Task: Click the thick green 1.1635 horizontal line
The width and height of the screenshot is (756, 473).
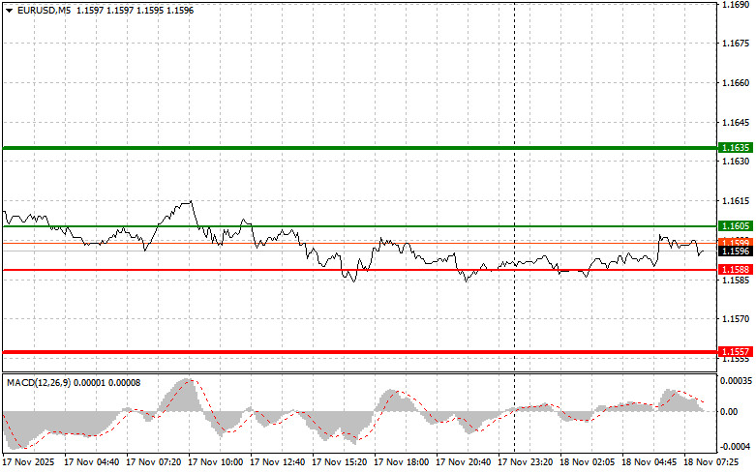Action: tap(360, 148)
